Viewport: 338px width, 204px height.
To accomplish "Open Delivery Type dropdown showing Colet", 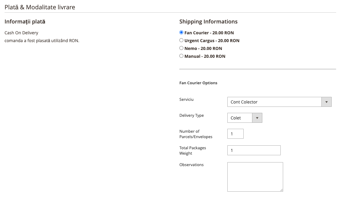I will point(245,118).
